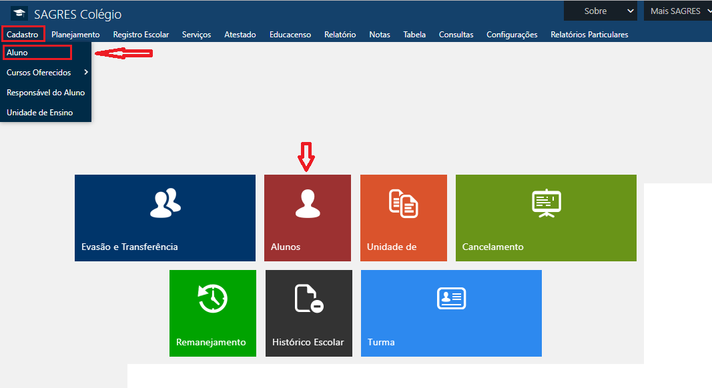Select Unidade de Ensino menu entry

coord(40,113)
